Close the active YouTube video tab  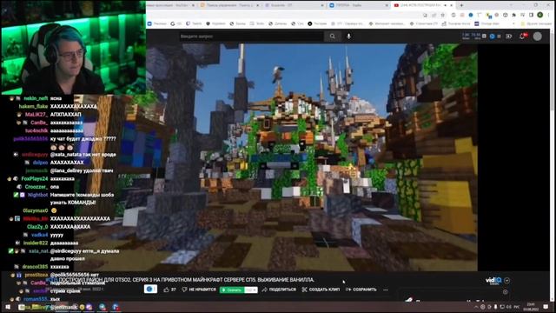click(x=452, y=5)
